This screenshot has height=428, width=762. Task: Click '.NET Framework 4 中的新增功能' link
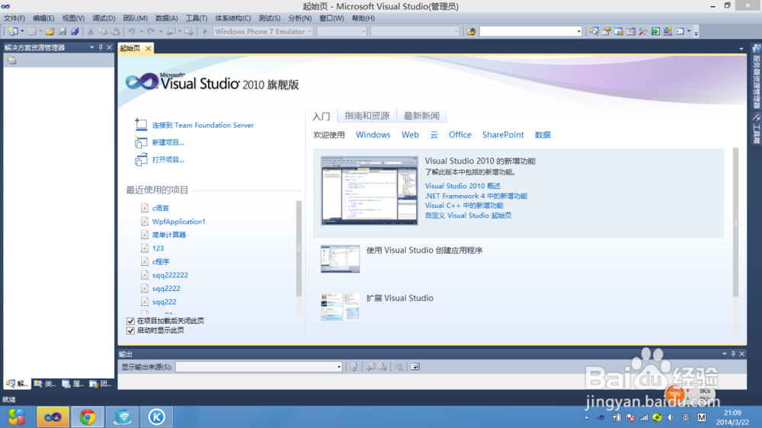(475, 196)
